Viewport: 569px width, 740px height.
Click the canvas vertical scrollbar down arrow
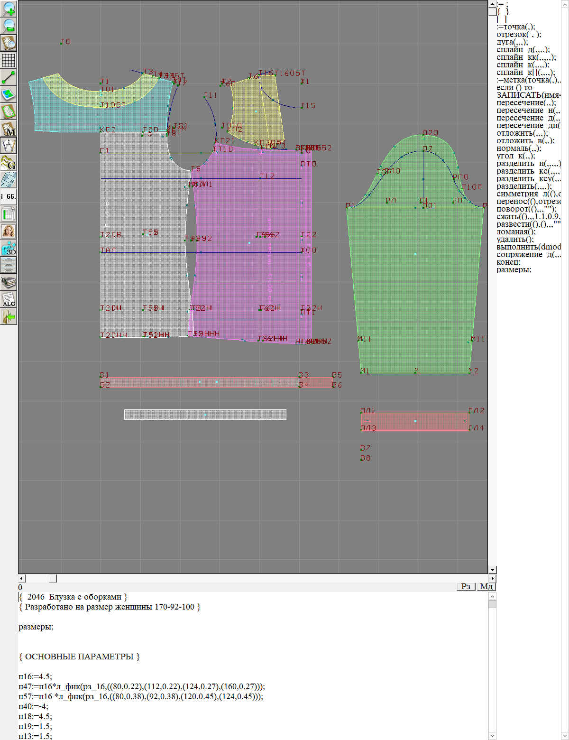coord(492,570)
